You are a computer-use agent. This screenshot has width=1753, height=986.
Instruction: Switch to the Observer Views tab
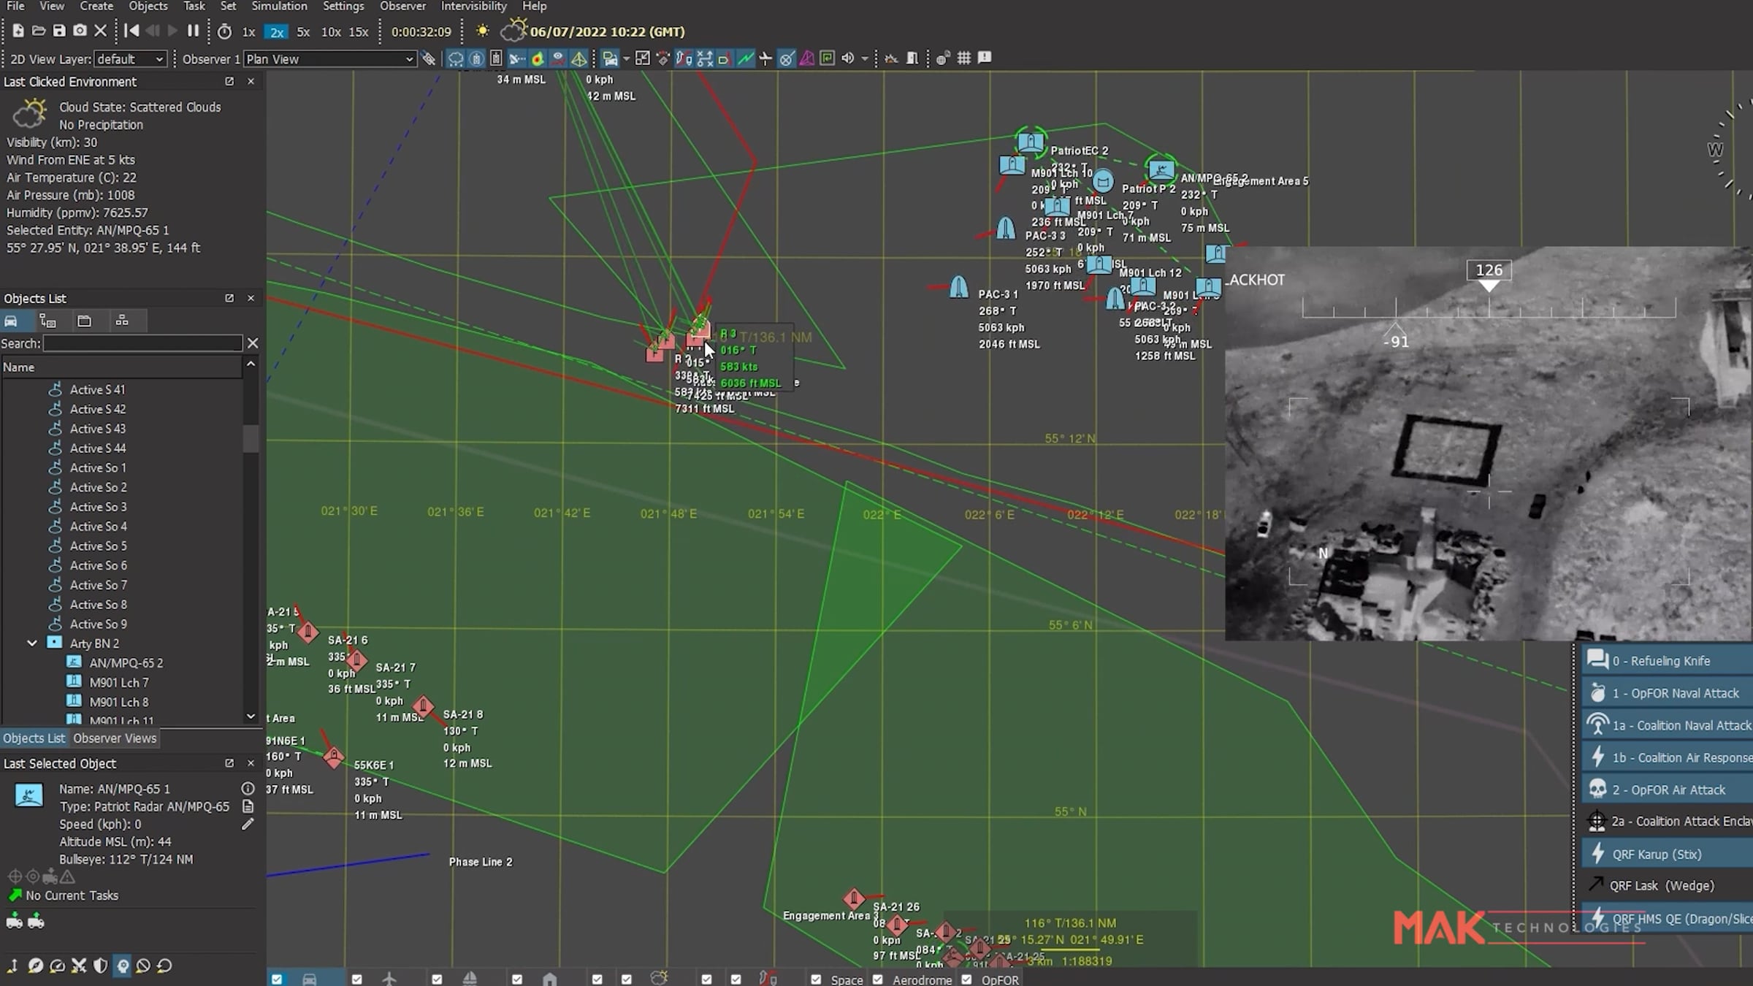tap(115, 738)
